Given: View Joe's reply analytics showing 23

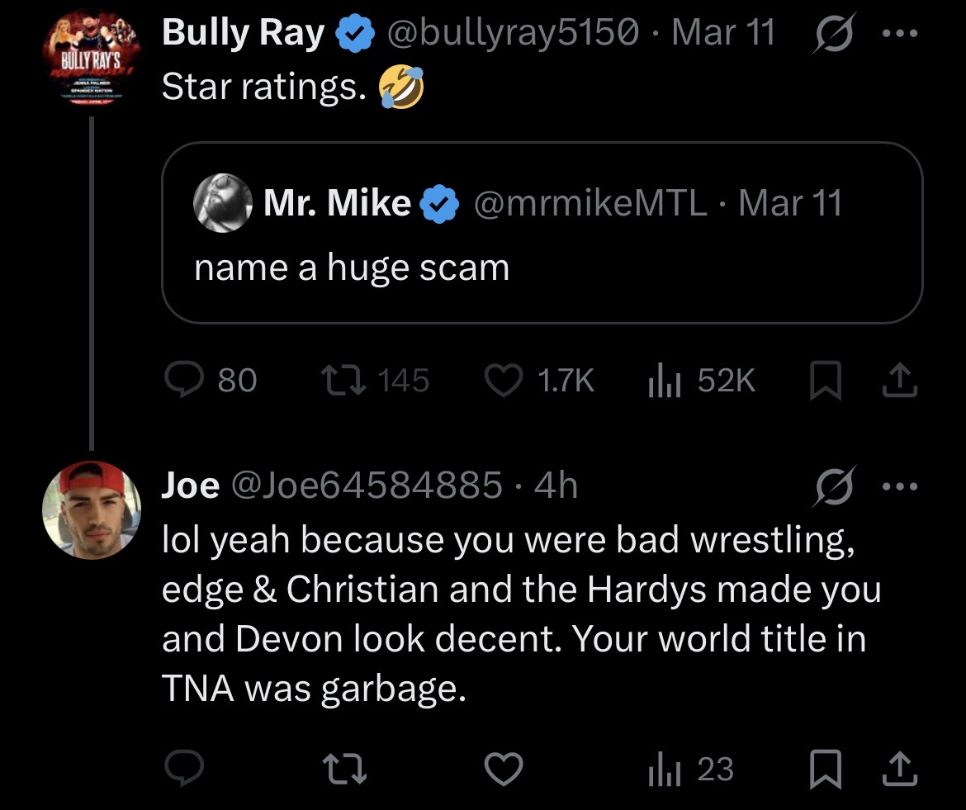Looking at the screenshot, I should click(x=690, y=770).
